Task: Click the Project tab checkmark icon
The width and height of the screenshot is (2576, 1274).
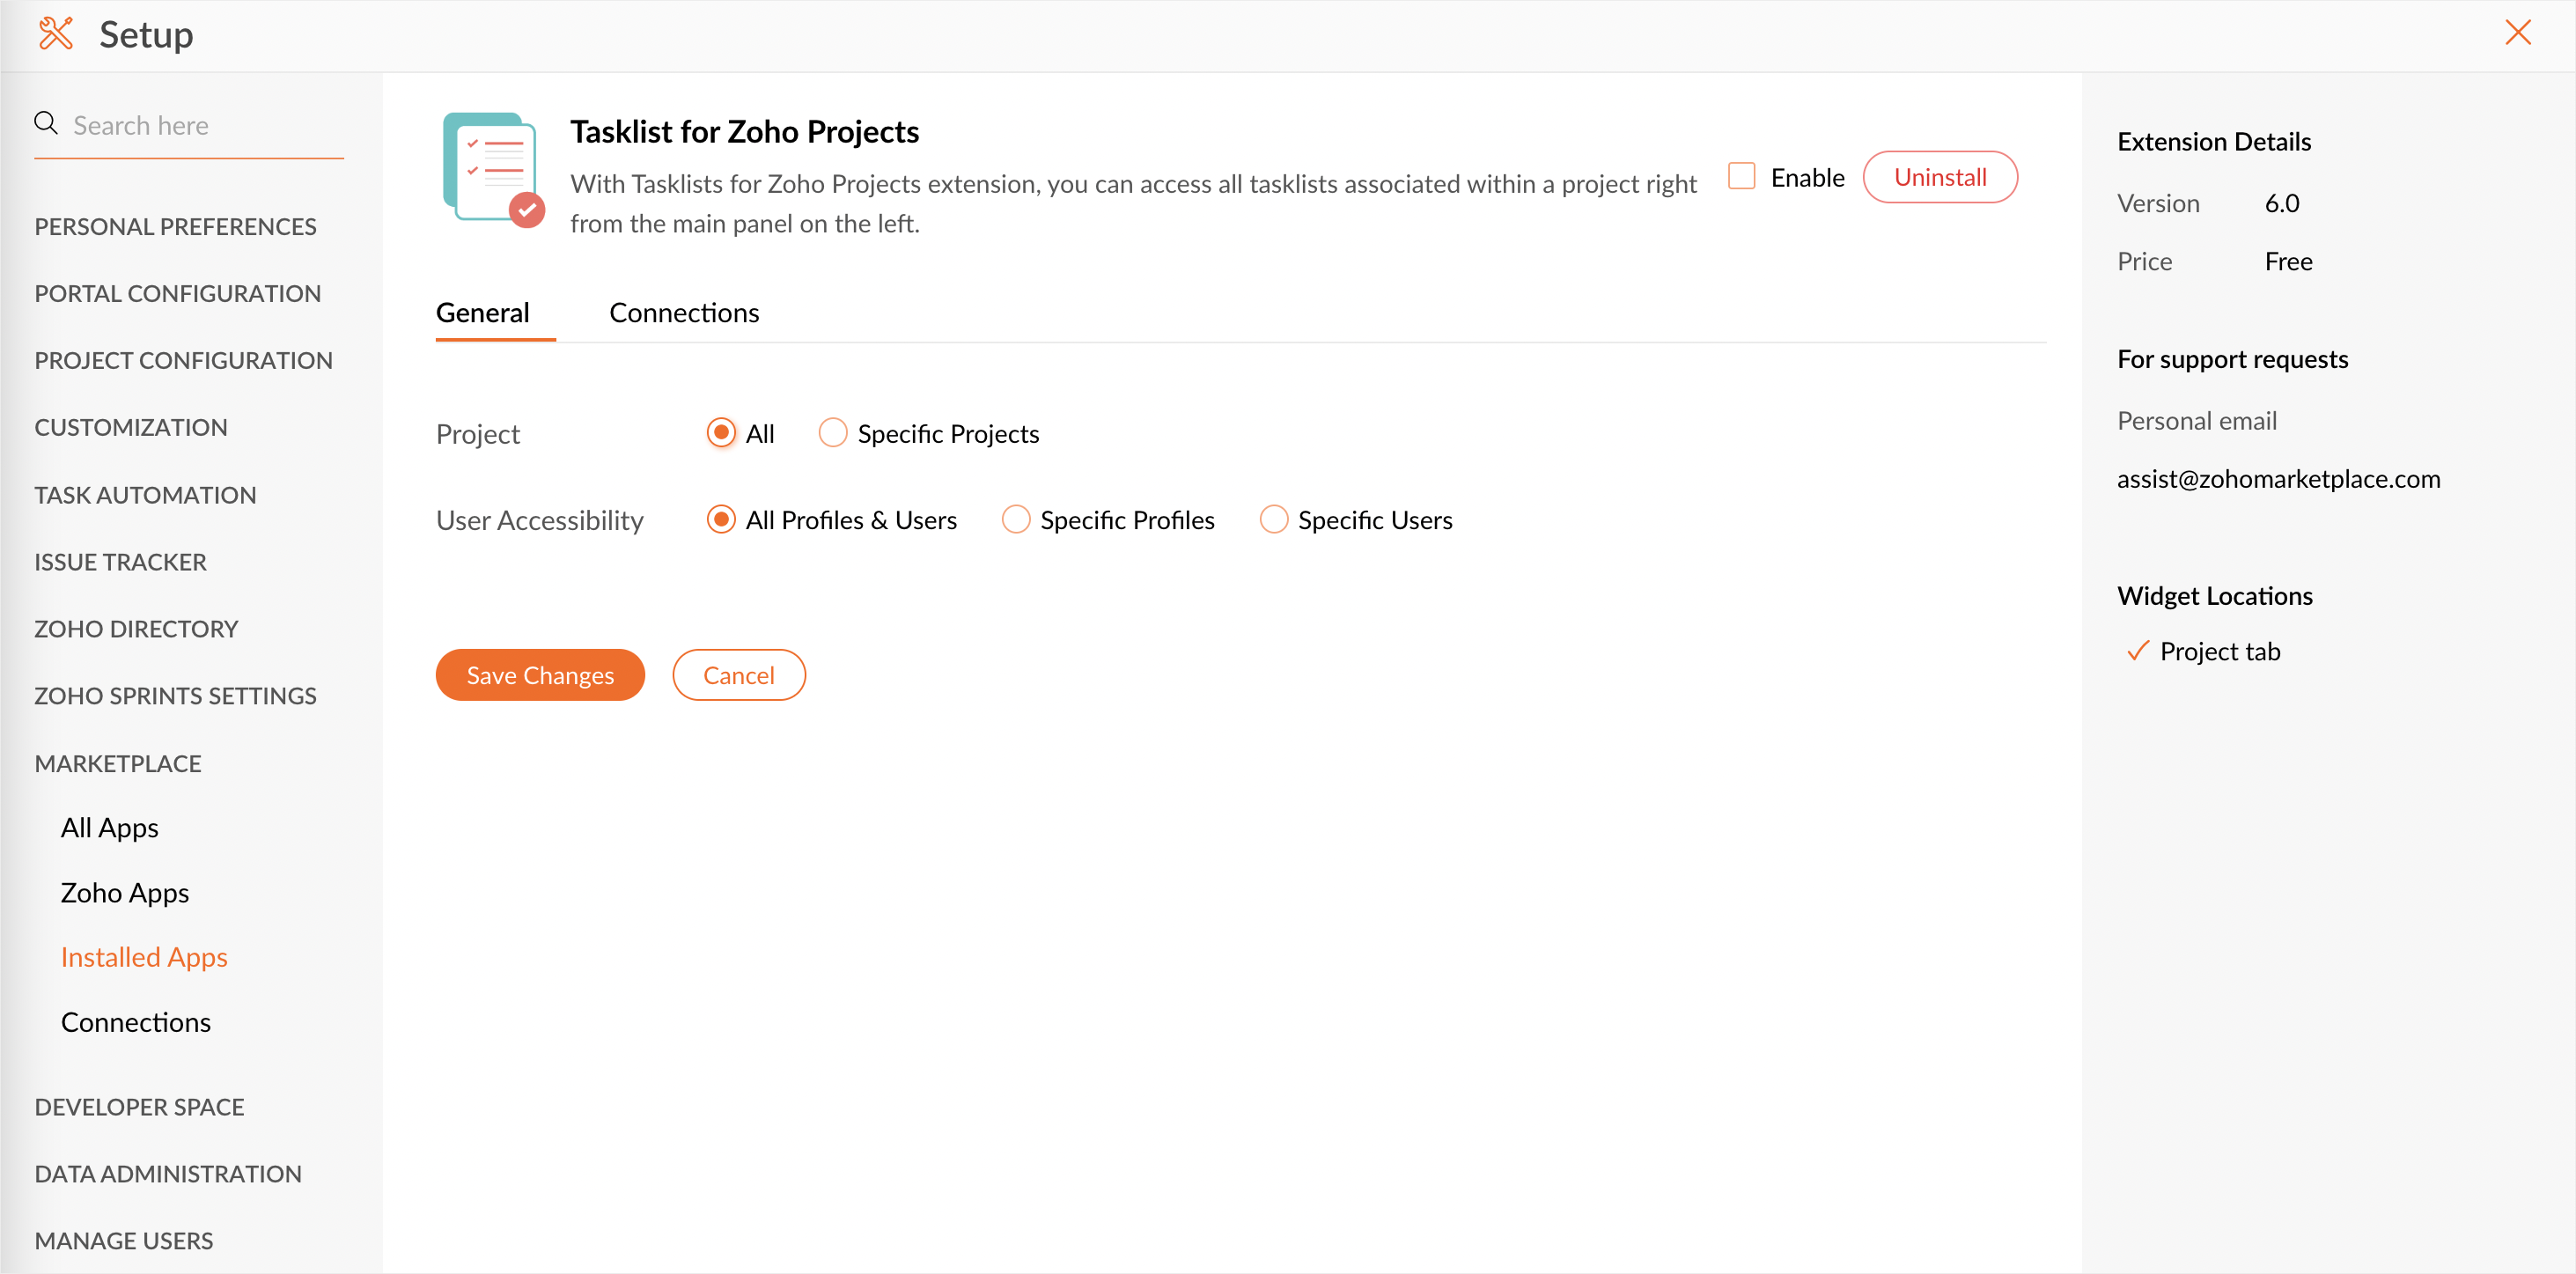Action: (2137, 651)
